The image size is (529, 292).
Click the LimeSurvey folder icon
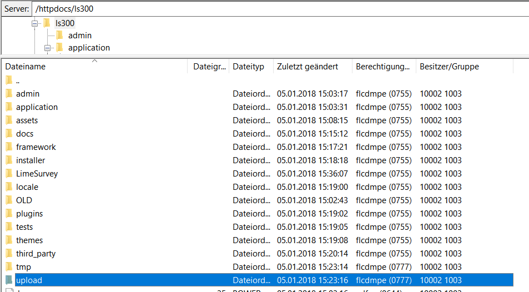(x=9, y=174)
